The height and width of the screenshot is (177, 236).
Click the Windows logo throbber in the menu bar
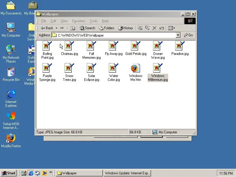point(190,21)
